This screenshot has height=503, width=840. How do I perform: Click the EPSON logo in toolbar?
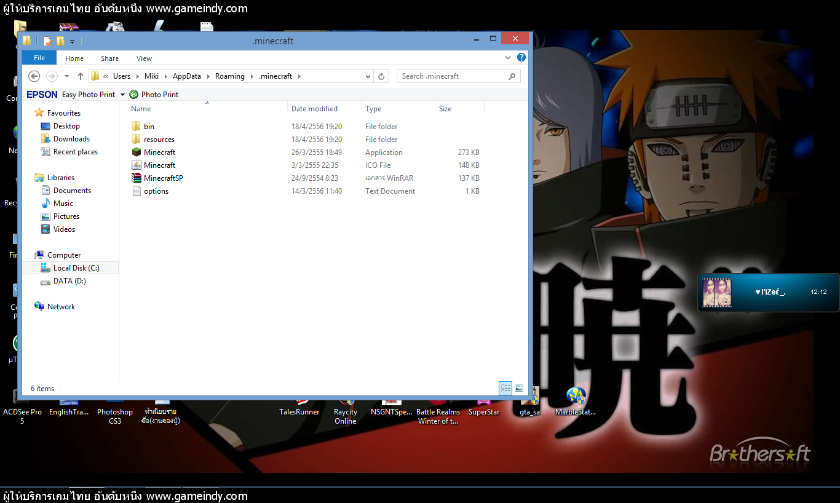(42, 94)
